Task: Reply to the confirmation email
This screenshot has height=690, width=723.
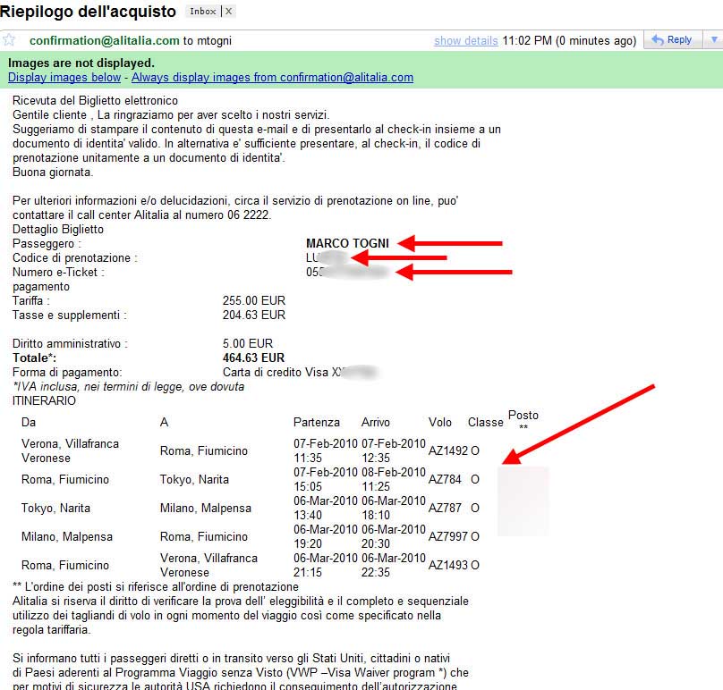Action: pos(673,40)
